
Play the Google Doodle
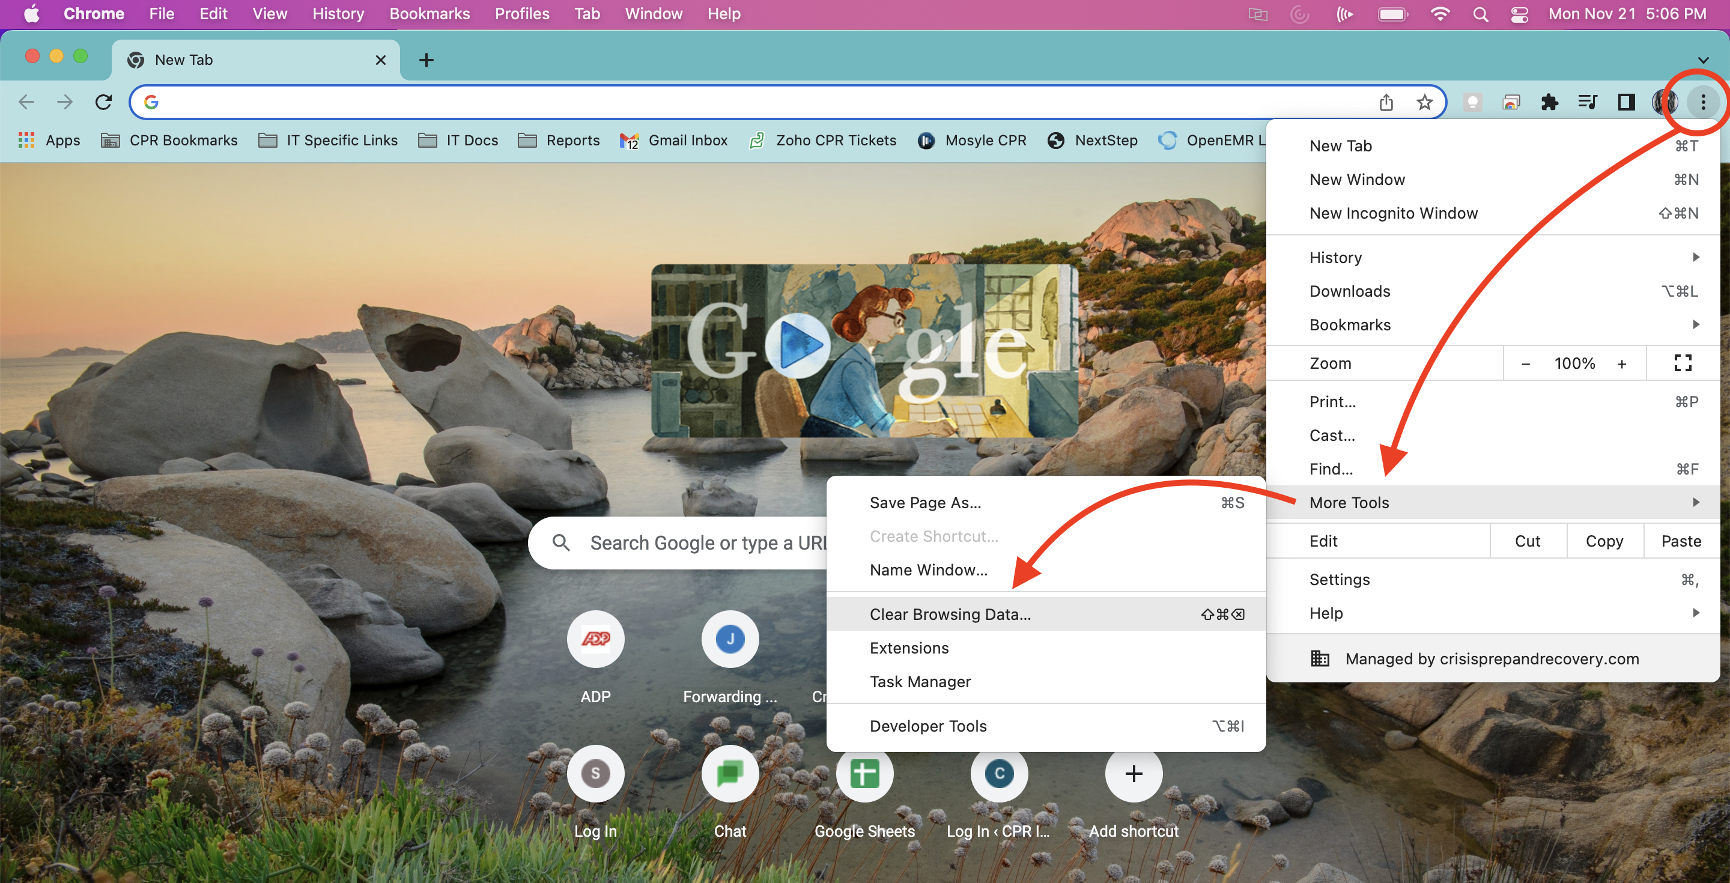click(x=797, y=345)
